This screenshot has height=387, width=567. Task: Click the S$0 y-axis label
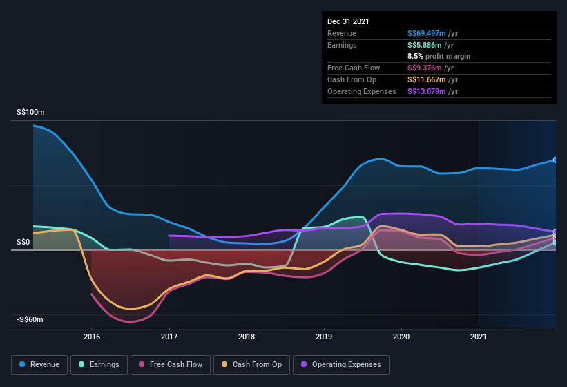[x=23, y=242]
